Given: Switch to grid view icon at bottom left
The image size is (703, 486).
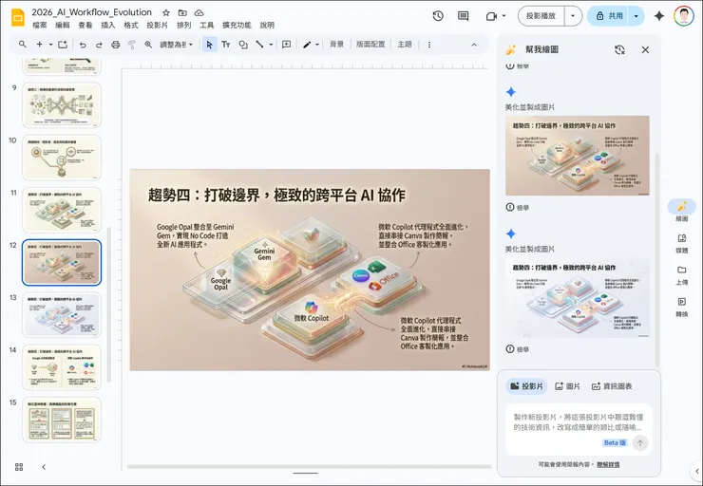Looking at the screenshot, I should click(19, 467).
